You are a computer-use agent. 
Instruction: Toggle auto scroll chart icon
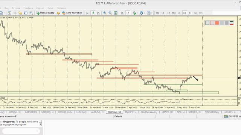(x=122, y=13)
